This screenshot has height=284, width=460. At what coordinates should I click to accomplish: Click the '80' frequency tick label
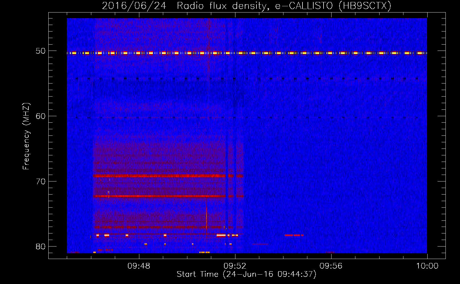pyautogui.click(x=40, y=247)
